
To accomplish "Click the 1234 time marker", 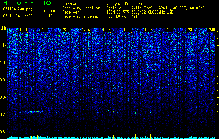I will coord(86,30).
